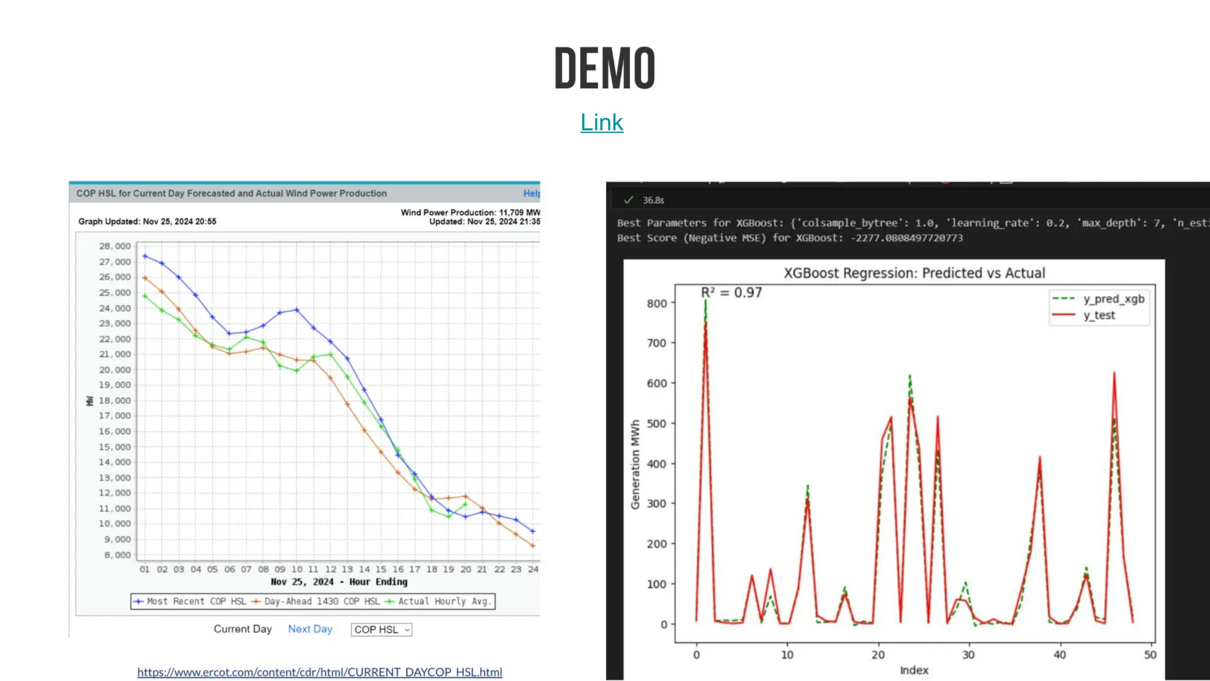Screen dimensions: 1210x681
Task: Click the red y_test legend line
Action: click(x=1063, y=315)
